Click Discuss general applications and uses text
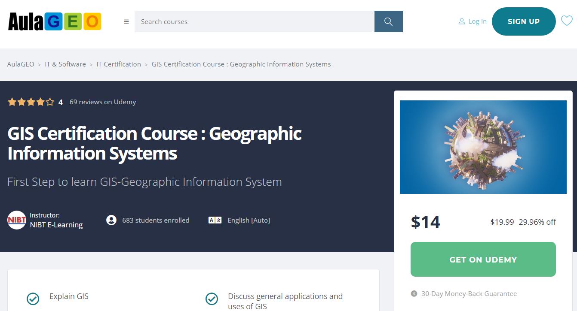 (x=285, y=301)
